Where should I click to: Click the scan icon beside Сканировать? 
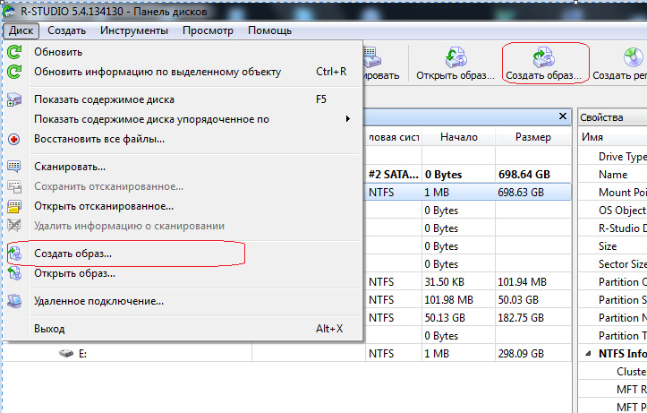pos(14,167)
